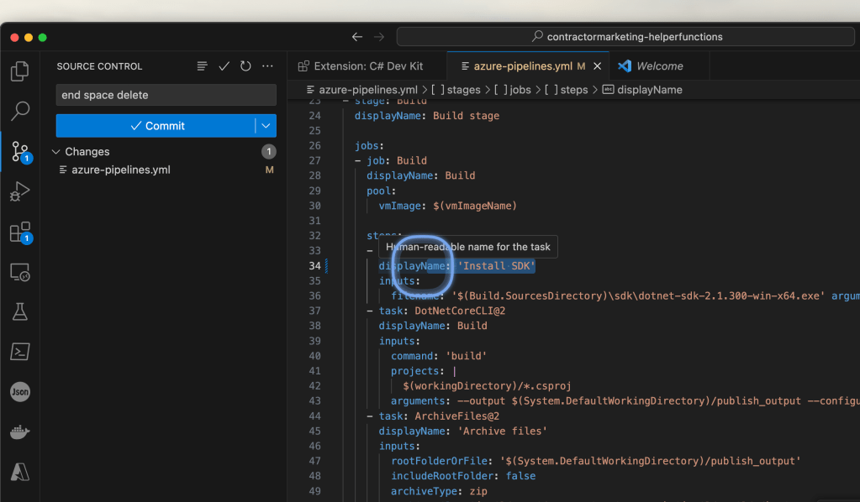Click the stages breadcrumb item
860x502 pixels.
click(456, 90)
